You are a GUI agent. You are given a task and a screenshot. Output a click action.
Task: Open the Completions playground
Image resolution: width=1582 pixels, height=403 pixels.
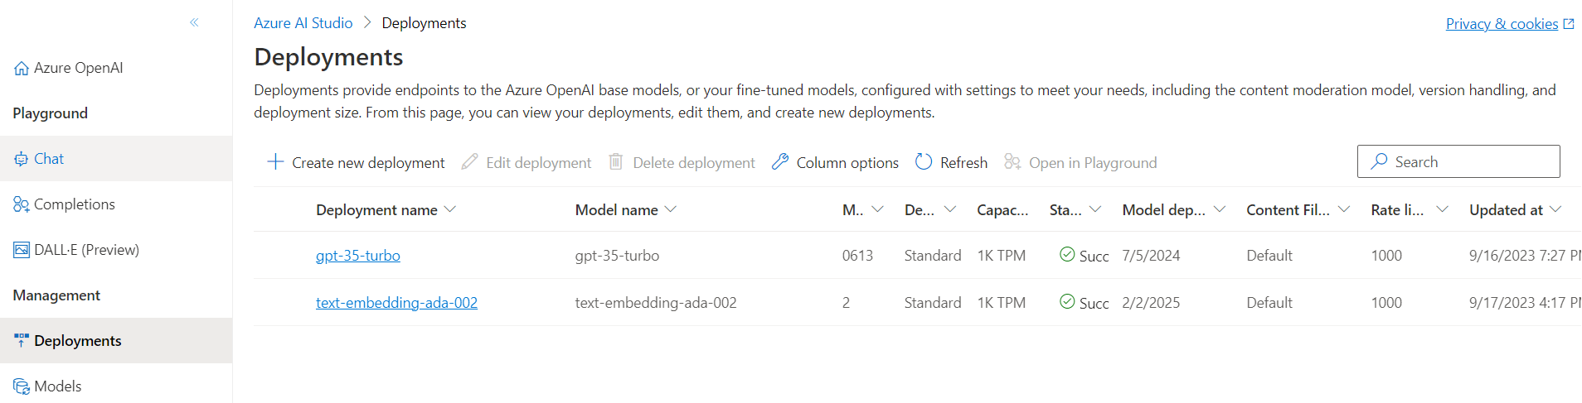tap(74, 204)
